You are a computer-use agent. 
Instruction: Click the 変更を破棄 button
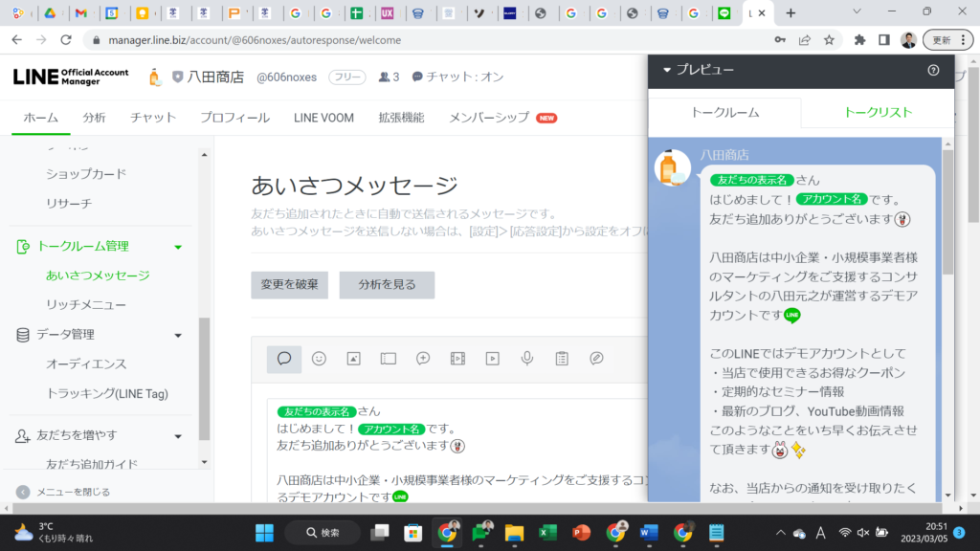pyautogui.click(x=289, y=285)
